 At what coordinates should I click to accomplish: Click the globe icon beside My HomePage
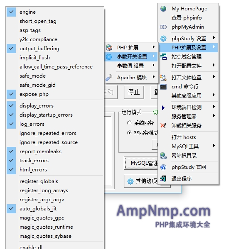(x=163, y=9)
